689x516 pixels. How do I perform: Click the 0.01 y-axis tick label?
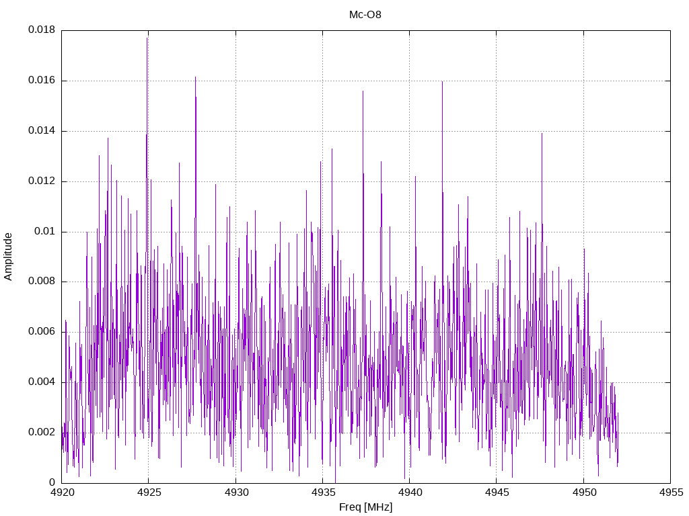coord(45,231)
